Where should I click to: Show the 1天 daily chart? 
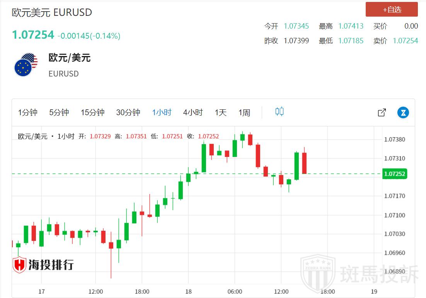point(221,112)
